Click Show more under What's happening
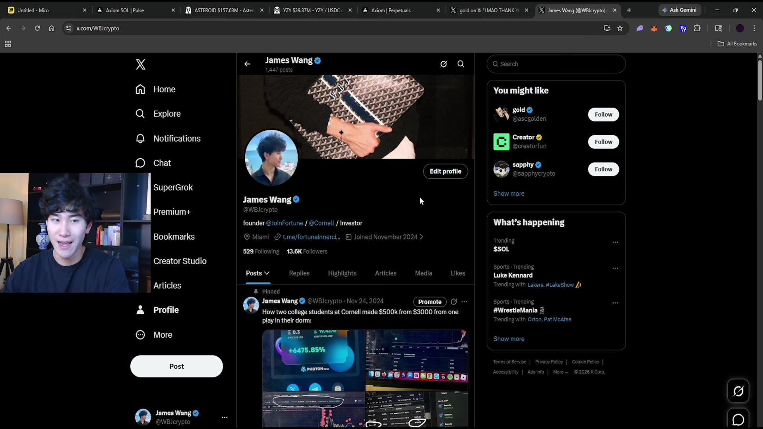Image resolution: width=763 pixels, height=429 pixels. (509, 339)
